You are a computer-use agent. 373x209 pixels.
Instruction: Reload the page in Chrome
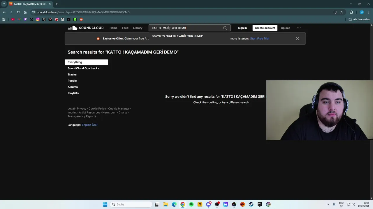tap(18, 12)
